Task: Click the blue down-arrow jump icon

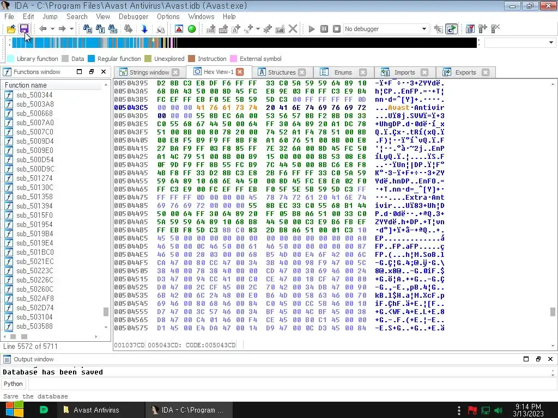Action: (x=144, y=29)
